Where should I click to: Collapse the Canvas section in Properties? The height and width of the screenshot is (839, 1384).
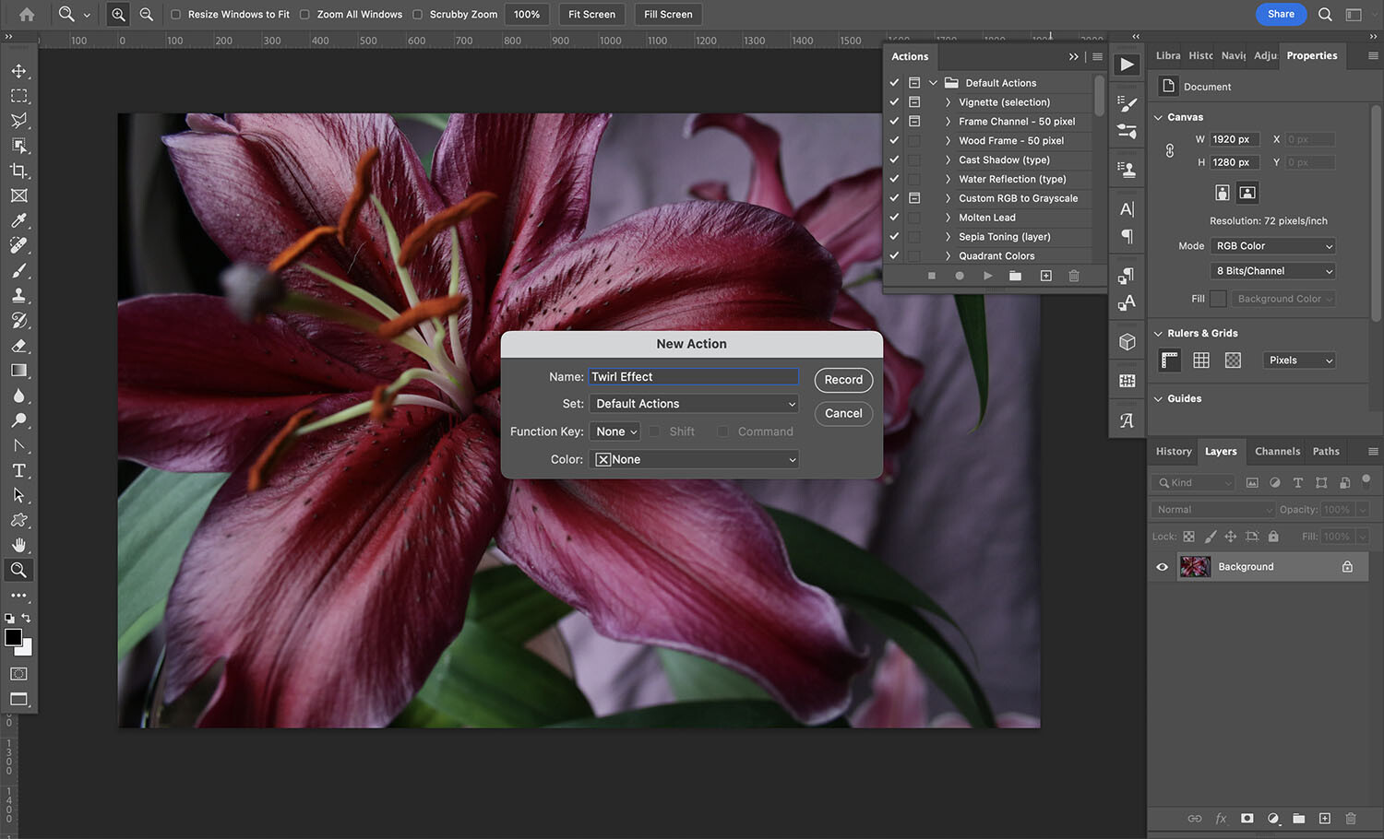1159,117
